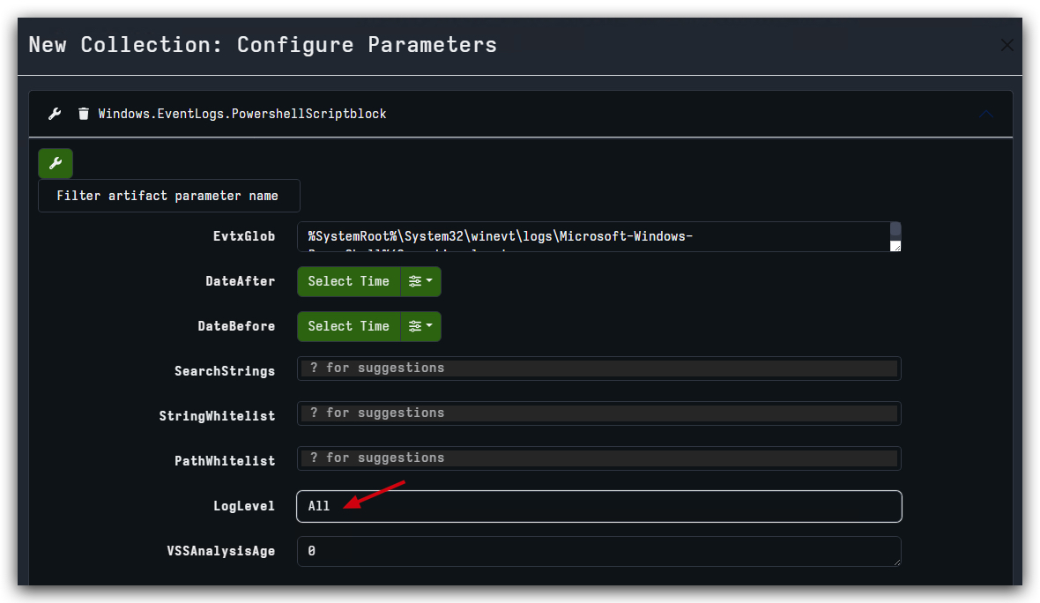Click the Windows.EventLogs.PowershellScriptblock artifact title
This screenshot has width=1040, height=603.
tap(242, 114)
